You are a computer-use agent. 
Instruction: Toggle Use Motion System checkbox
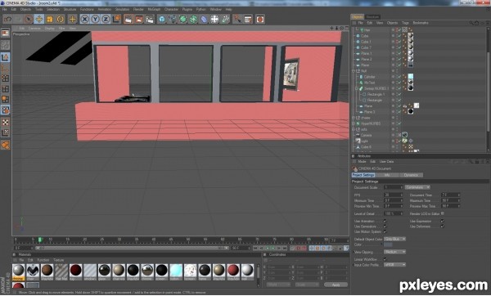(385, 232)
